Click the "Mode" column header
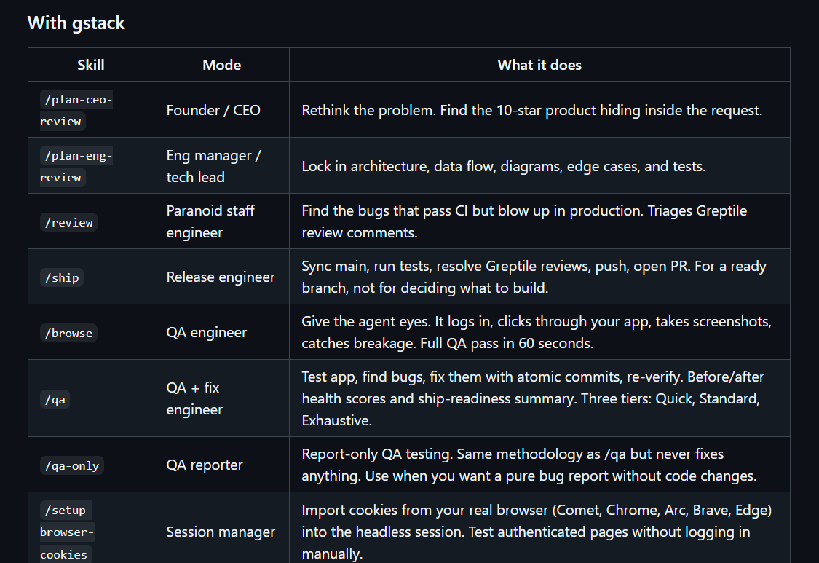Image resolution: width=819 pixels, height=563 pixels. coord(221,65)
